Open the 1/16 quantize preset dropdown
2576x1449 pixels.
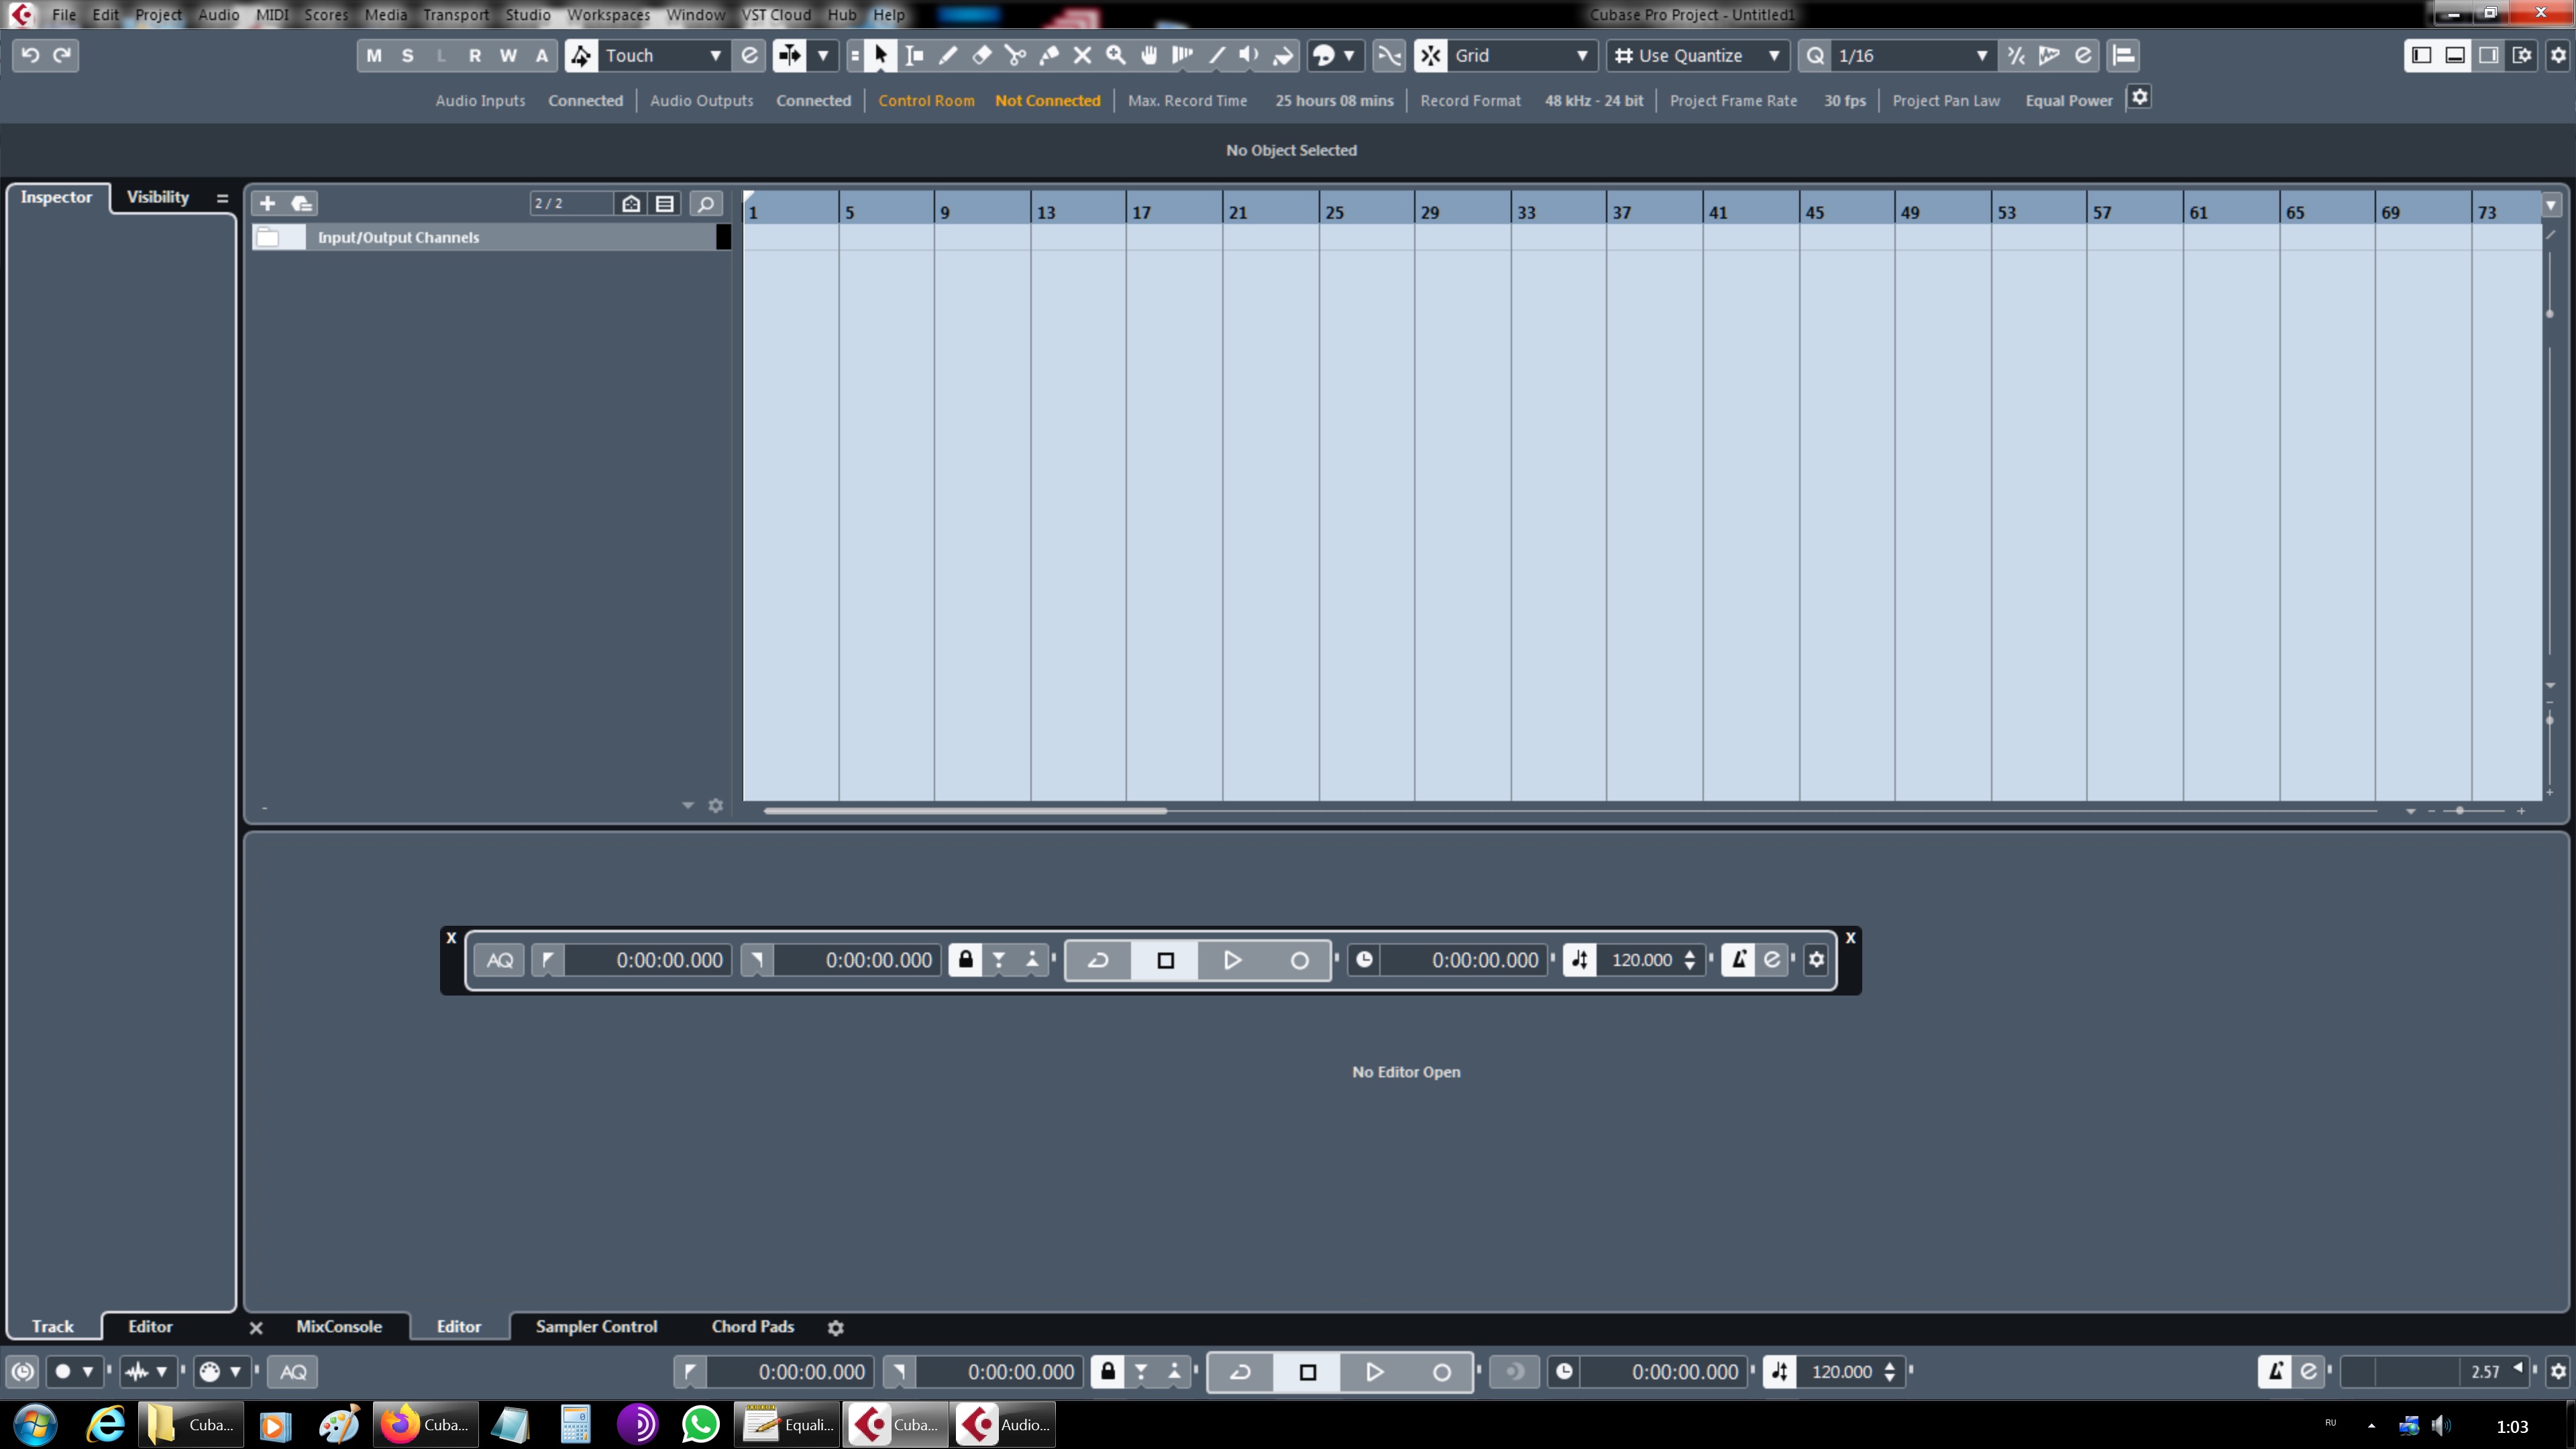point(1980,56)
